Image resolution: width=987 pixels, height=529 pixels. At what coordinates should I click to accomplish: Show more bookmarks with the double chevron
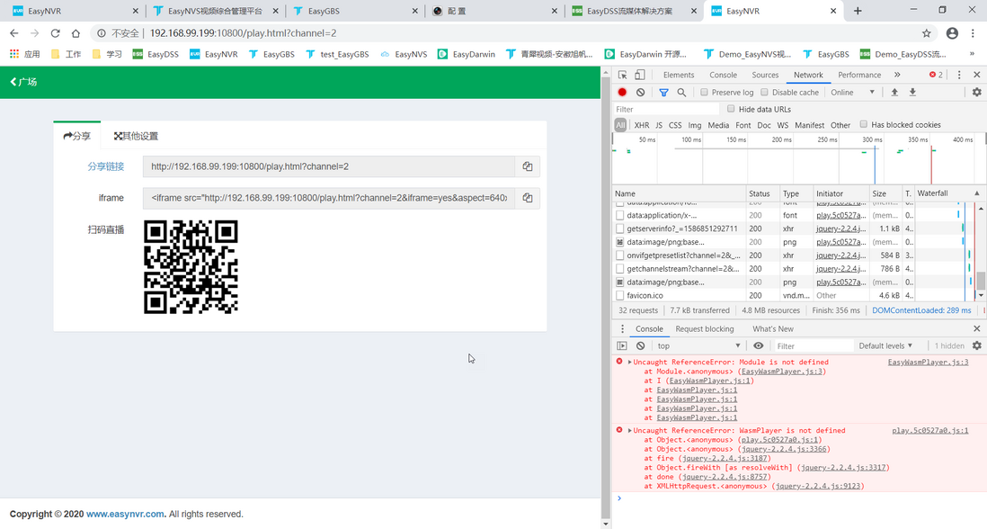pyautogui.click(x=972, y=54)
